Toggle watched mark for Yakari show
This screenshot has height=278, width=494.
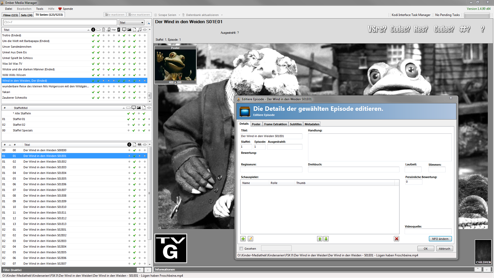(145, 92)
